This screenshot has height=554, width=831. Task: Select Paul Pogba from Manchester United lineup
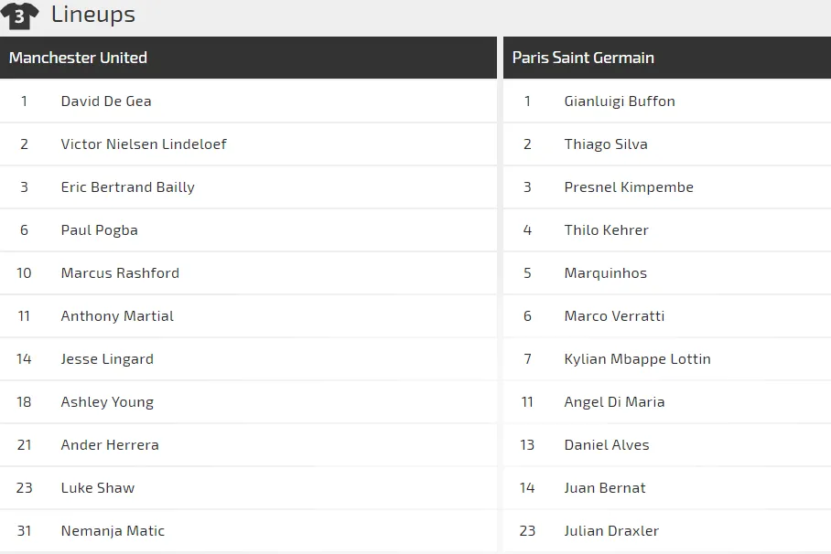pos(99,230)
